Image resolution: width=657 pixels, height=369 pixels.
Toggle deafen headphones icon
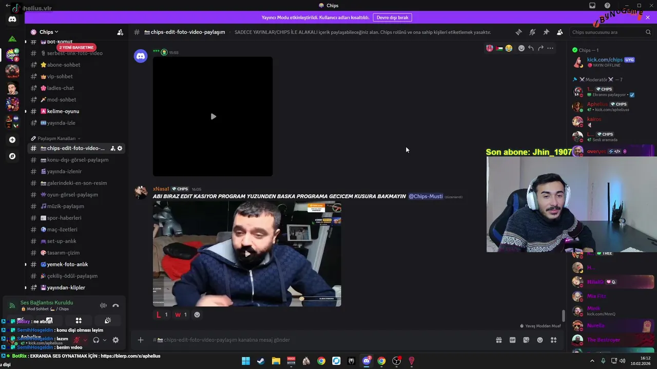96,340
